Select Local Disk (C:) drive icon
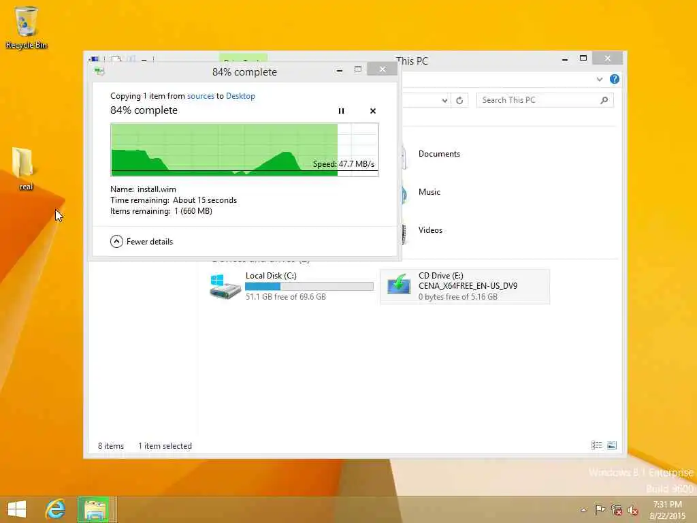Image resolution: width=697 pixels, height=523 pixels. [x=225, y=286]
